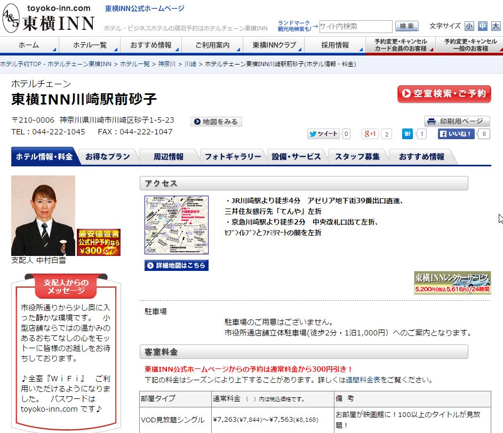
Task: Click the ホテル予約TOP breadcrumb link
Action: (x=55, y=64)
